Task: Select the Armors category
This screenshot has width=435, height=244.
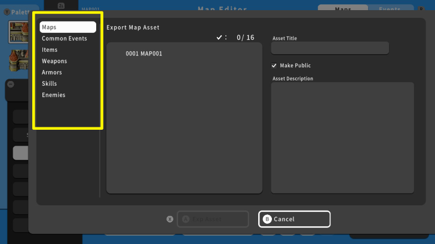Action: [52, 73]
